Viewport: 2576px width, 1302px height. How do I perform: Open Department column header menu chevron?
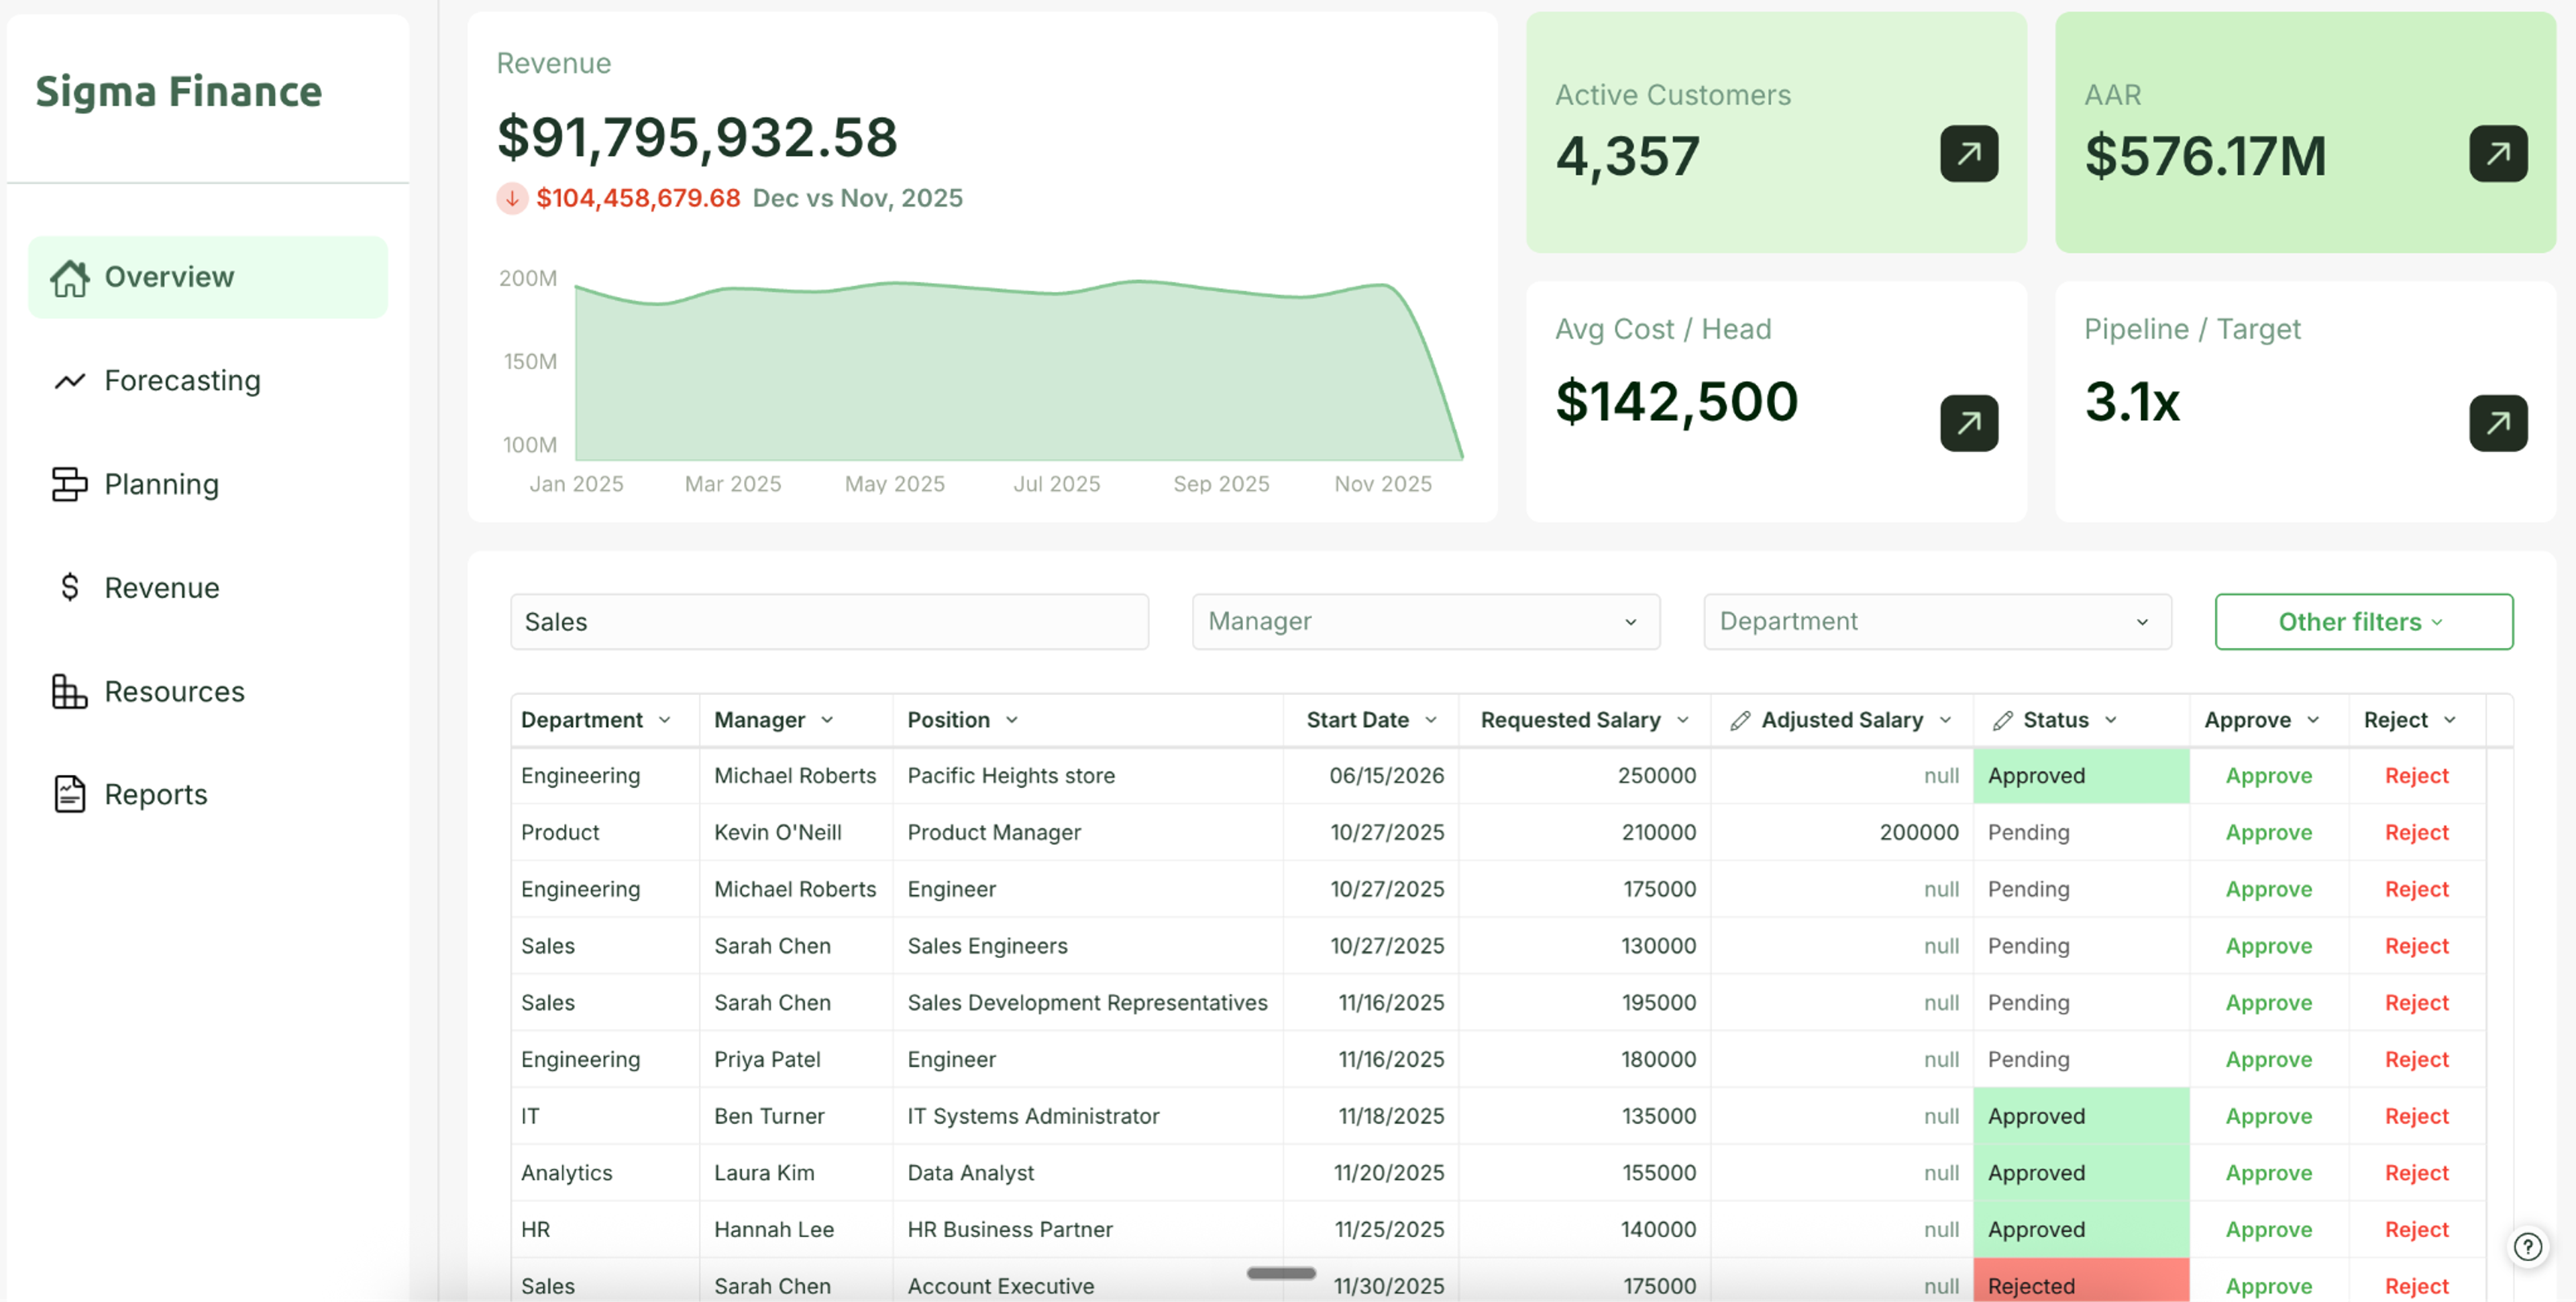pos(665,720)
